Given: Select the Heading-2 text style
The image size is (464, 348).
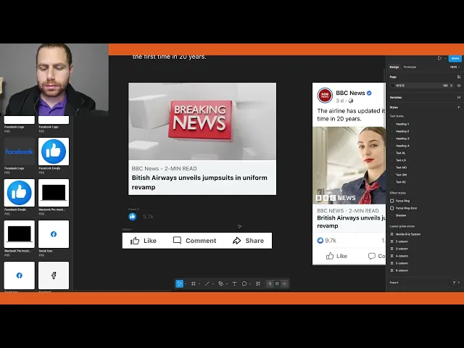Looking at the screenshot, I should click(x=402, y=131).
